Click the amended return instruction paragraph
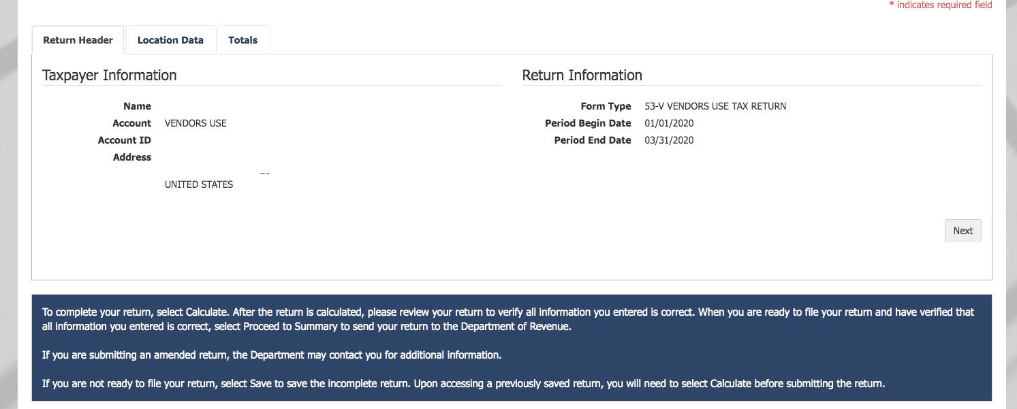Screen dimensions: 1017x409 coord(272,355)
